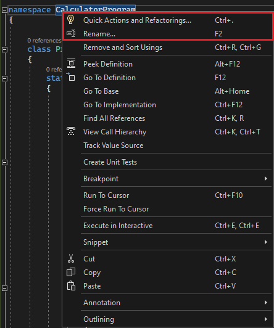Collapse the namespace outlining block
Viewport: 274px width, 328px height.
(4, 10)
